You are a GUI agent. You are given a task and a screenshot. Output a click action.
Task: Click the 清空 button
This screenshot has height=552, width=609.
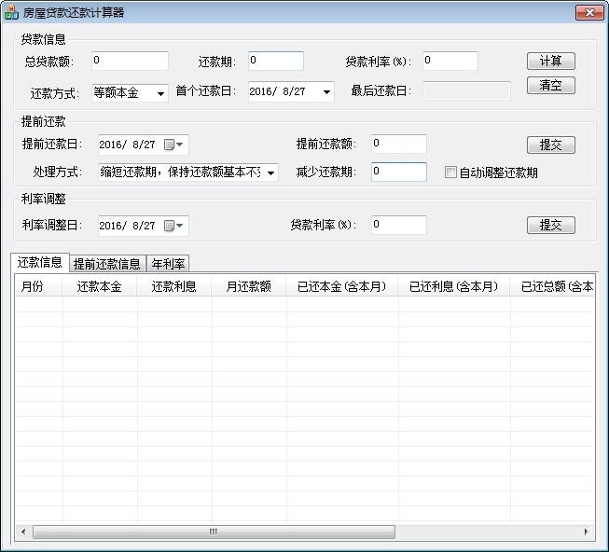click(551, 85)
